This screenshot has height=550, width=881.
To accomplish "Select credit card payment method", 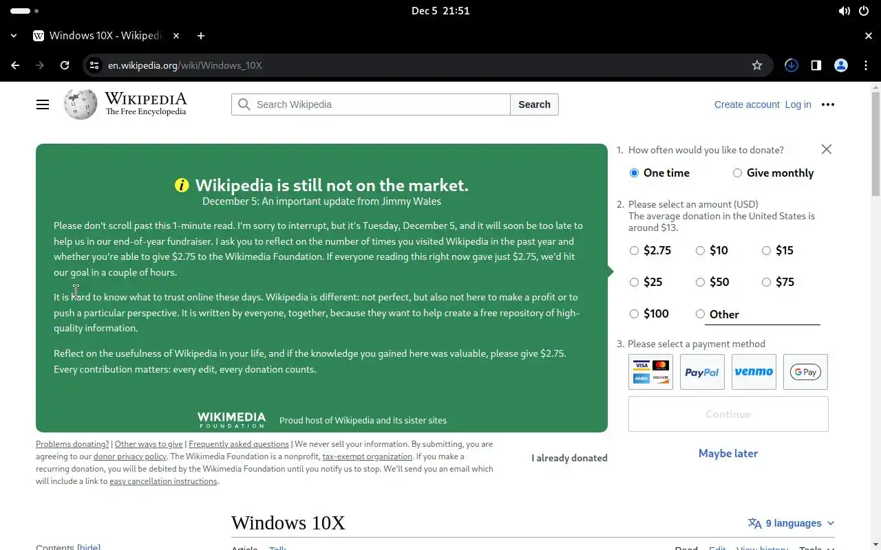I will [x=650, y=372].
